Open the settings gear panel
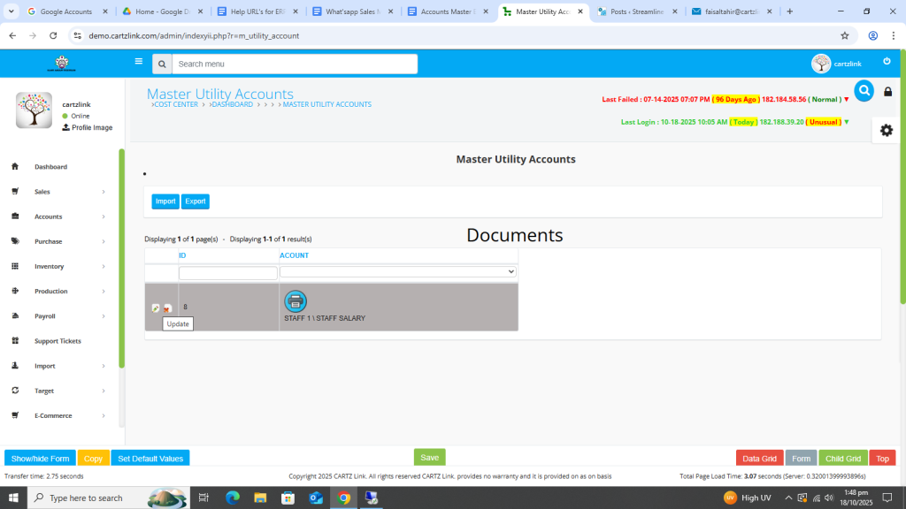The image size is (906, 509). click(x=886, y=130)
